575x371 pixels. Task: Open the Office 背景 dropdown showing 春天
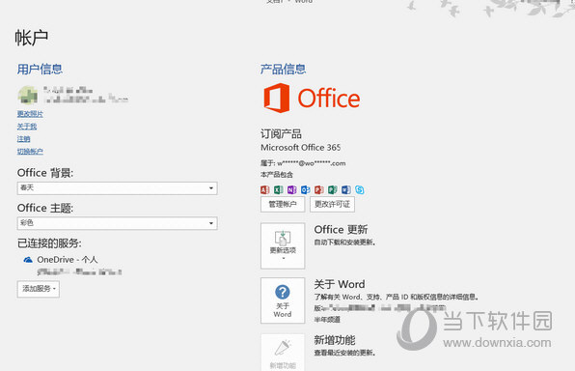click(118, 188)
